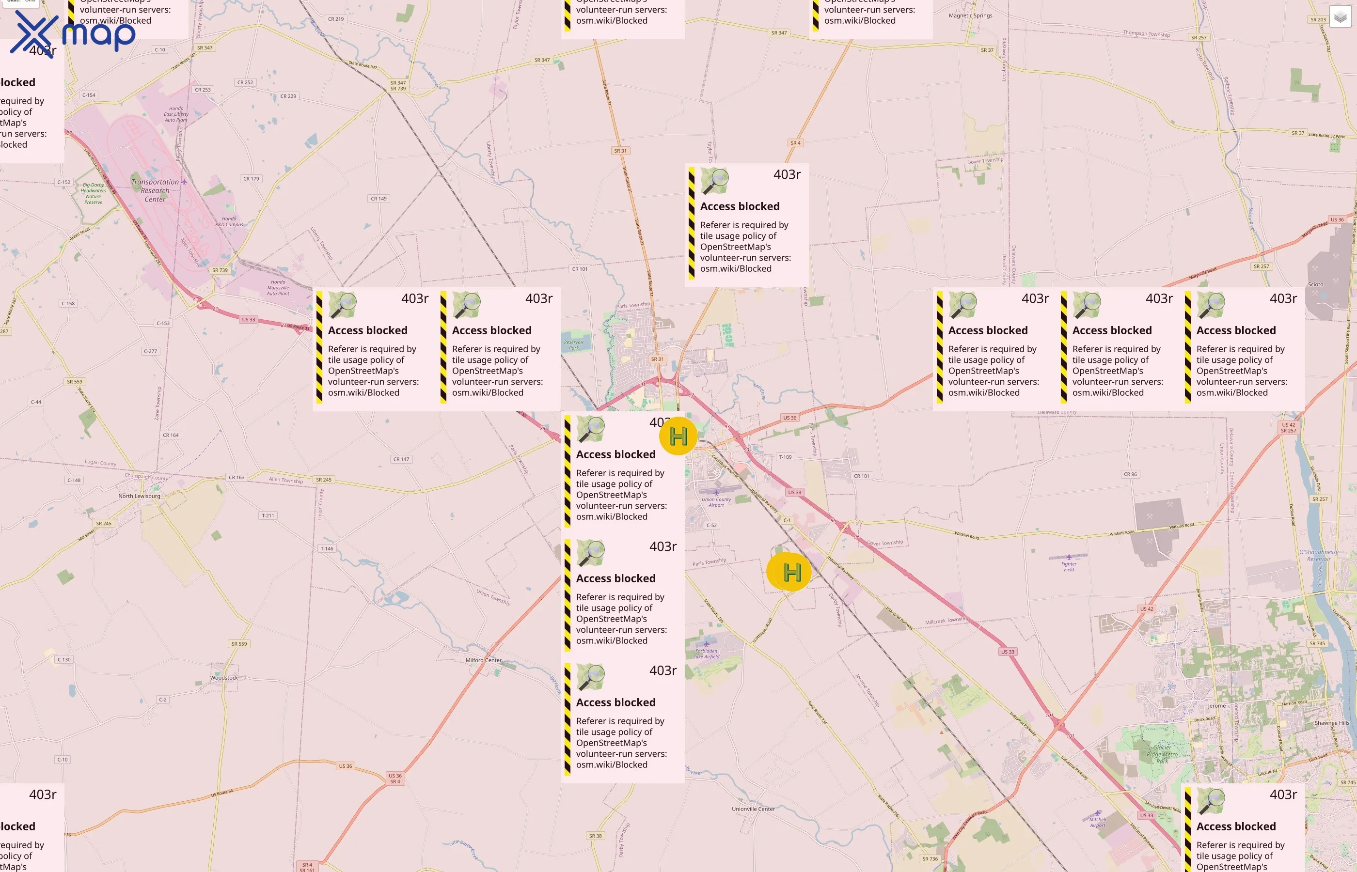
Task: Click the CR 149 road shield
Action: (x=379, y=198)
